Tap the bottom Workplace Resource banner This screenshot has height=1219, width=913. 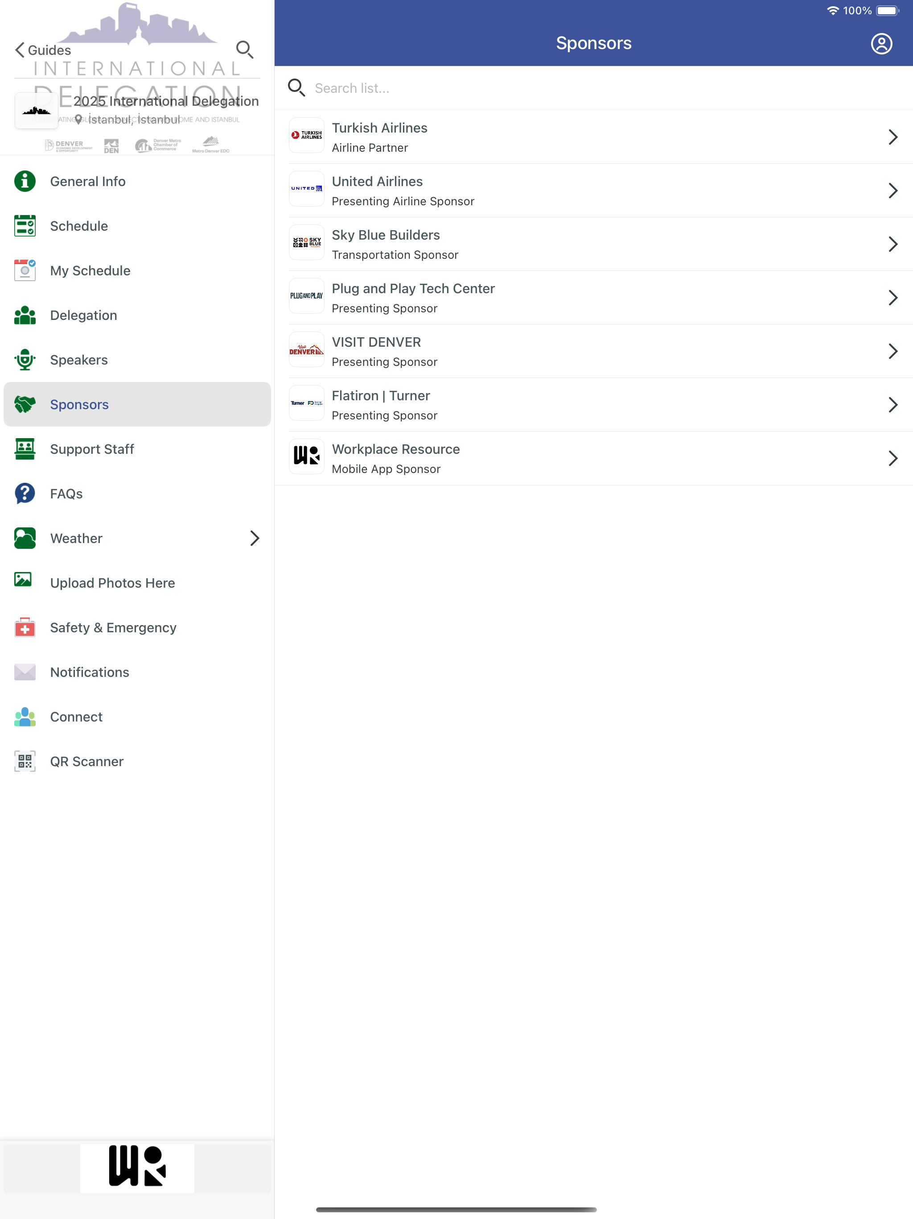(137, 1167)
